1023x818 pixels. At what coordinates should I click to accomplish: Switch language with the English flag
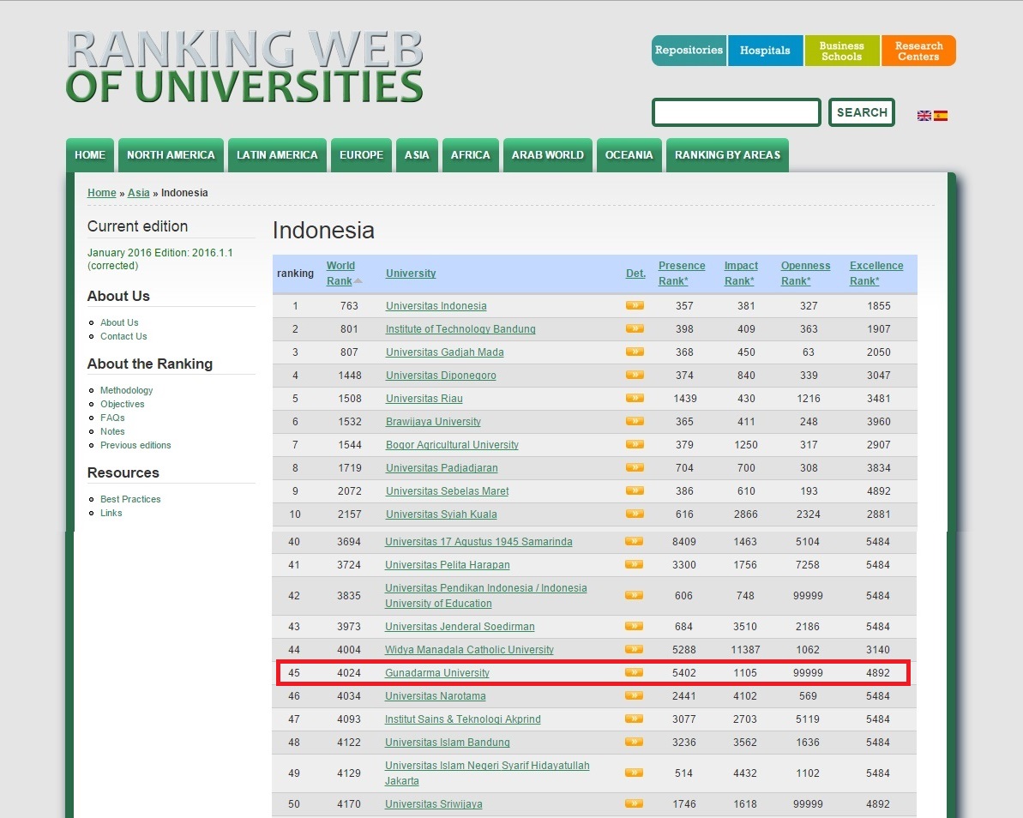coord(924,116)
